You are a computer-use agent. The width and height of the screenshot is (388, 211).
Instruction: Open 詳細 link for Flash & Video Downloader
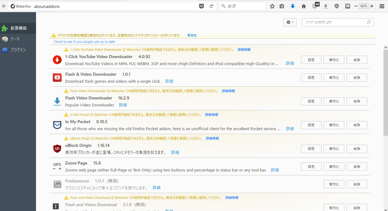(x=169, y=81)
